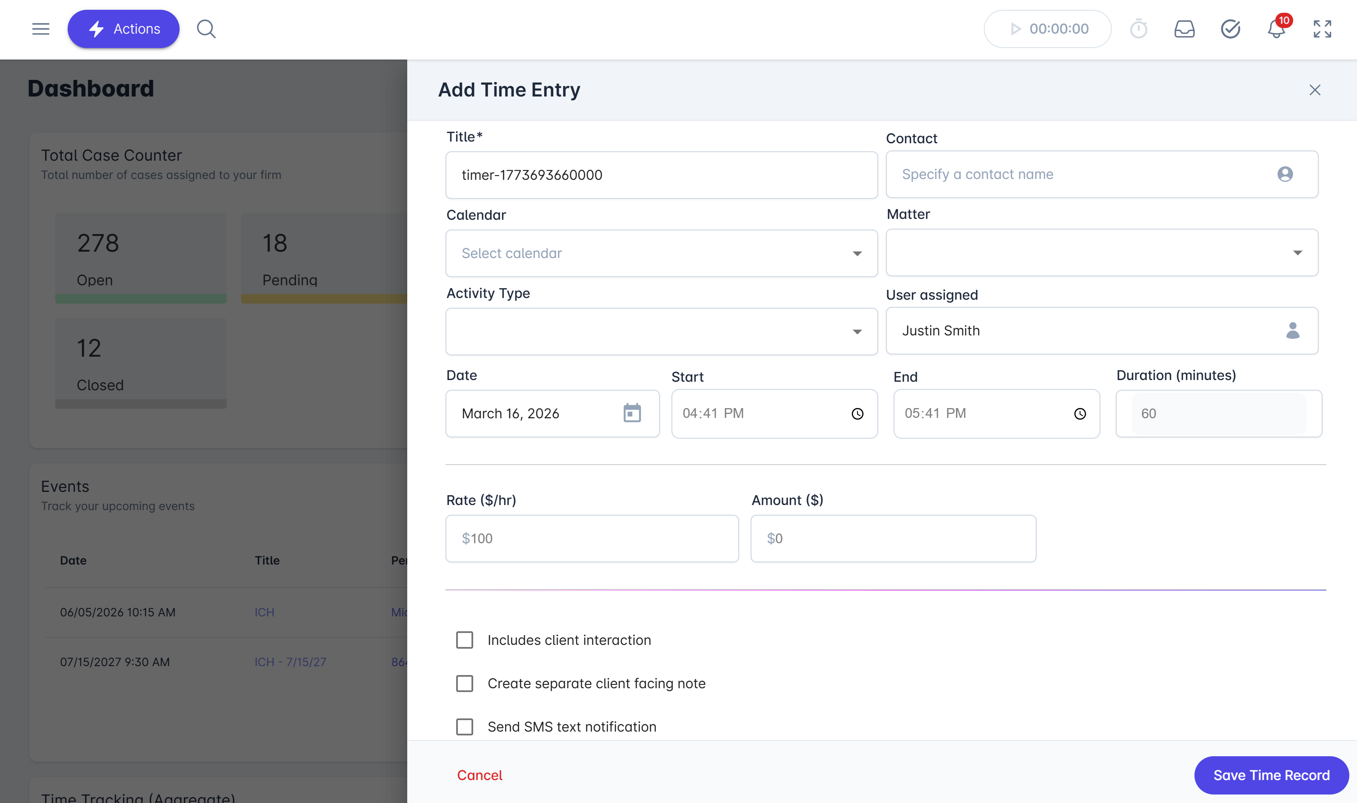Open the inbox tray icon
The width and height of the screenshot is (1357, 803).
click(1184, 28)
